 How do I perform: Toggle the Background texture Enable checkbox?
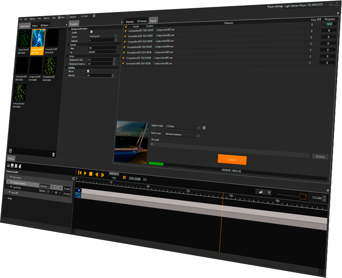point(91,32)
